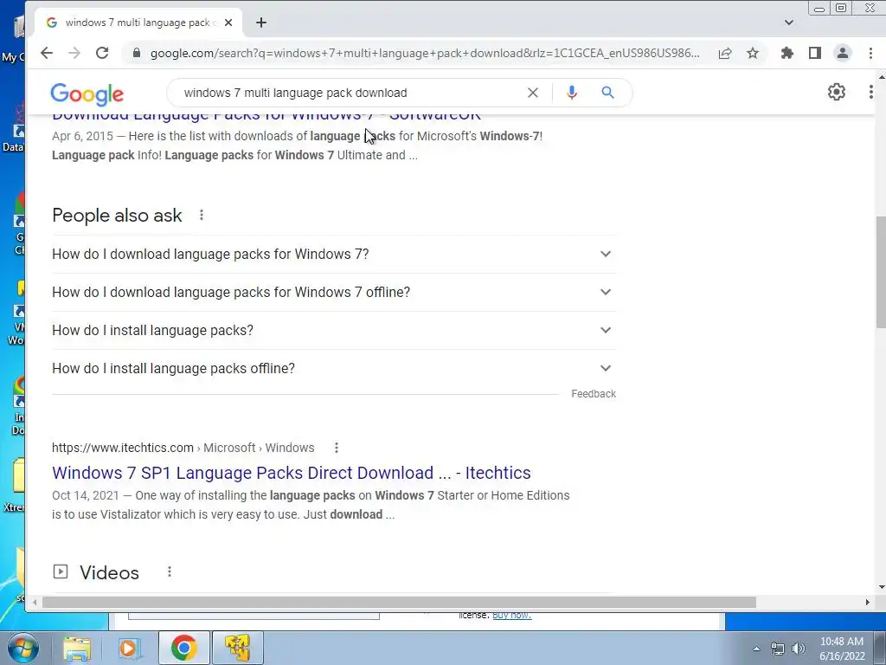The image size is (886, 665).
Task: Click the forward navigation arrow
Action: coord(74,53)
